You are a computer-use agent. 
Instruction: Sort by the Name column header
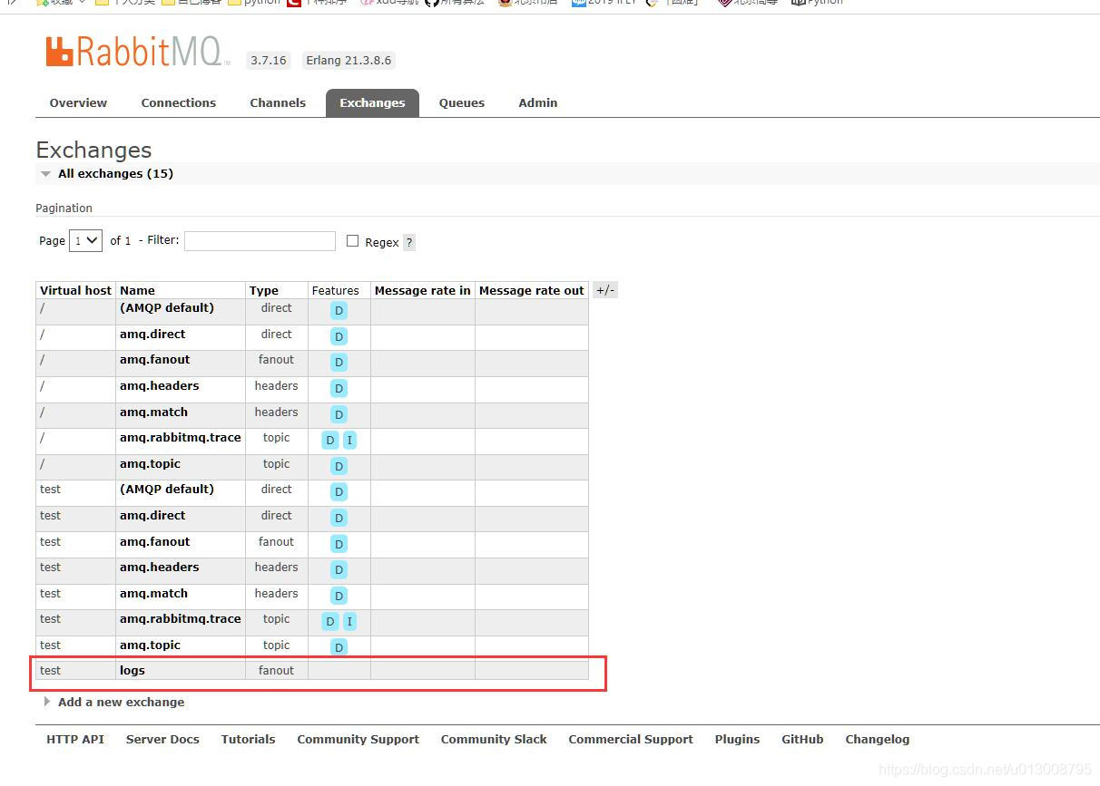[137, 290]
